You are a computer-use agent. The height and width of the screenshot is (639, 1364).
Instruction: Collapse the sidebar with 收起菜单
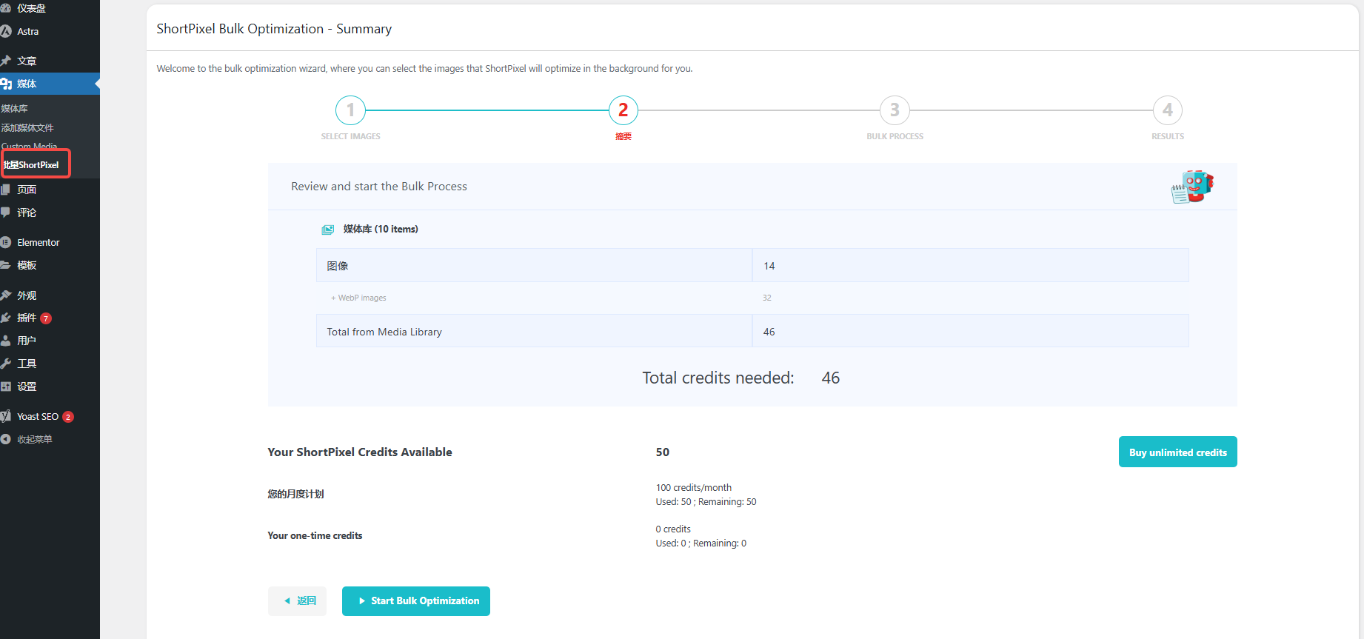point(34,439)
